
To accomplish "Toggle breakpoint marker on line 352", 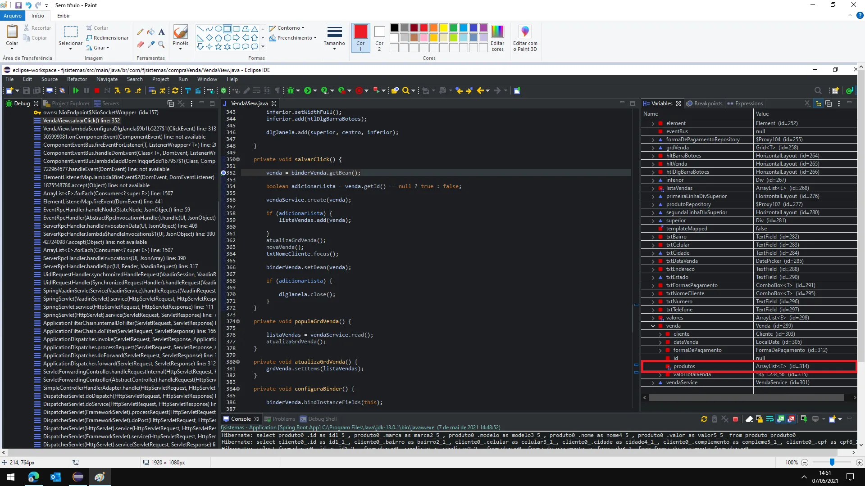I will pyautogui.click(x=223, y=173).
